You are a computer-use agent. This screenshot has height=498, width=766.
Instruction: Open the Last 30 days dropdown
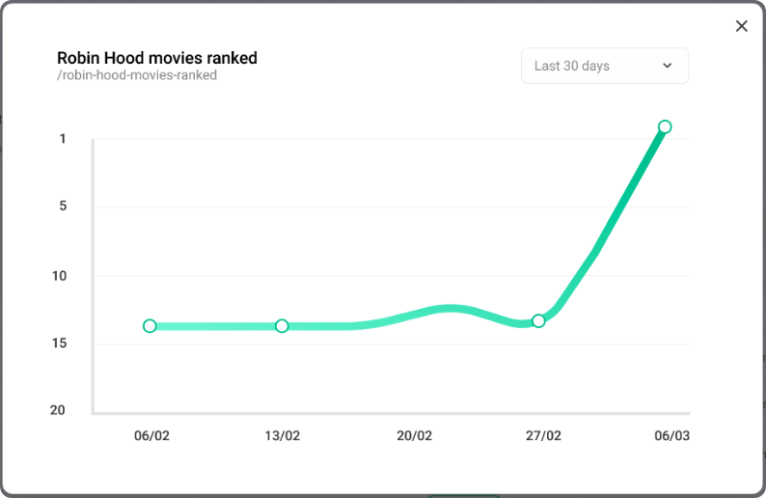tap(604, 66)
